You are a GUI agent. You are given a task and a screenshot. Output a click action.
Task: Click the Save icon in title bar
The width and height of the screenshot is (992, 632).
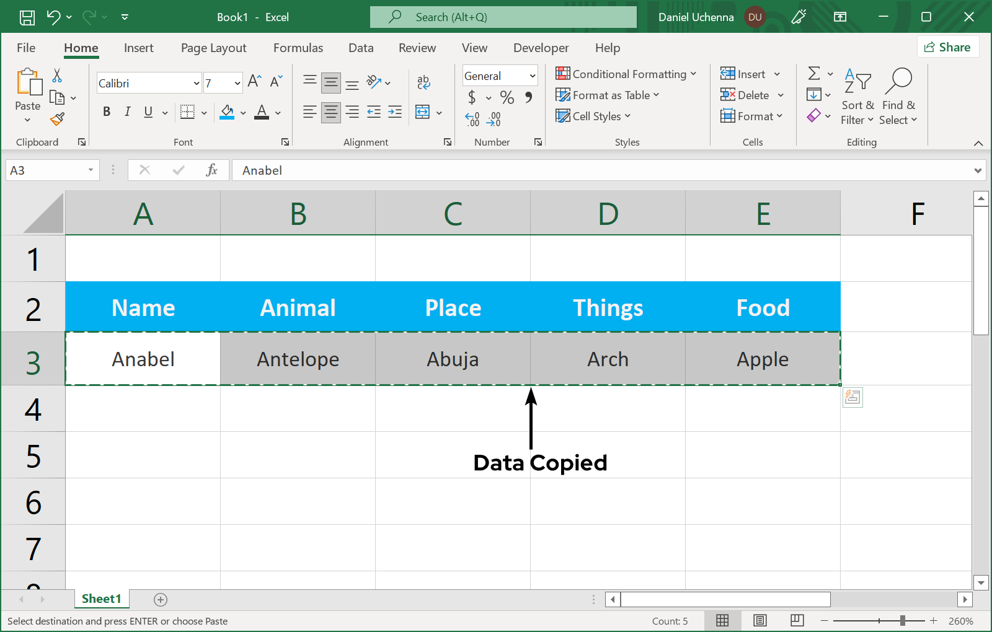[x=27, y=17]
